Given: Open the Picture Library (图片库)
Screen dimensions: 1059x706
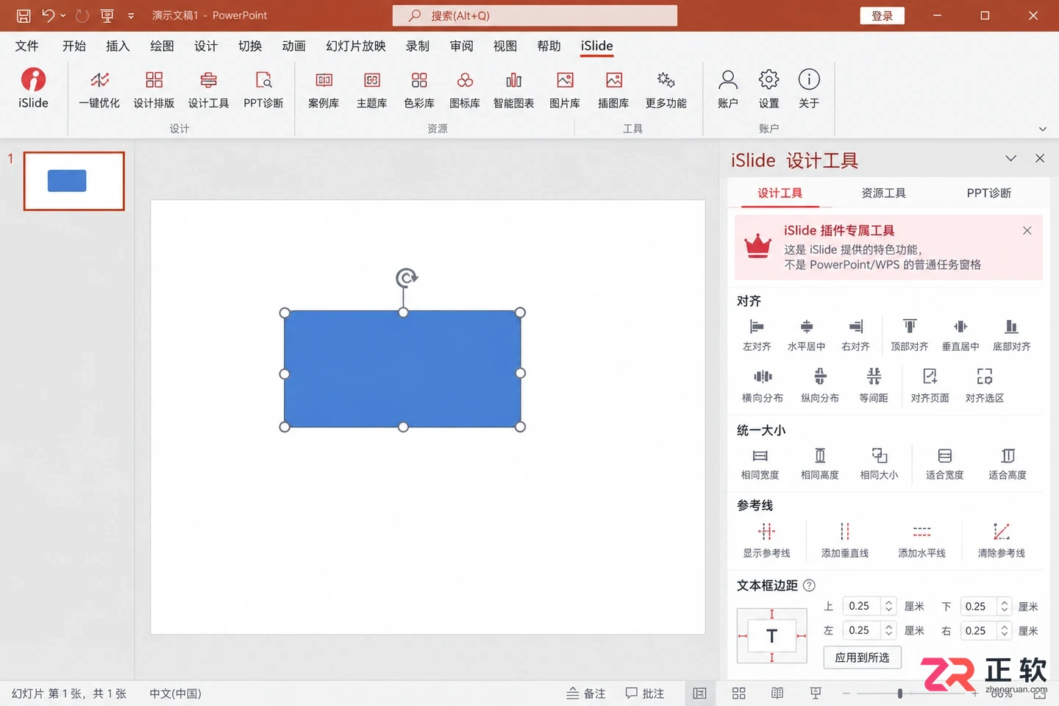Looking at the screenshot, I should [x=565, y=90].
